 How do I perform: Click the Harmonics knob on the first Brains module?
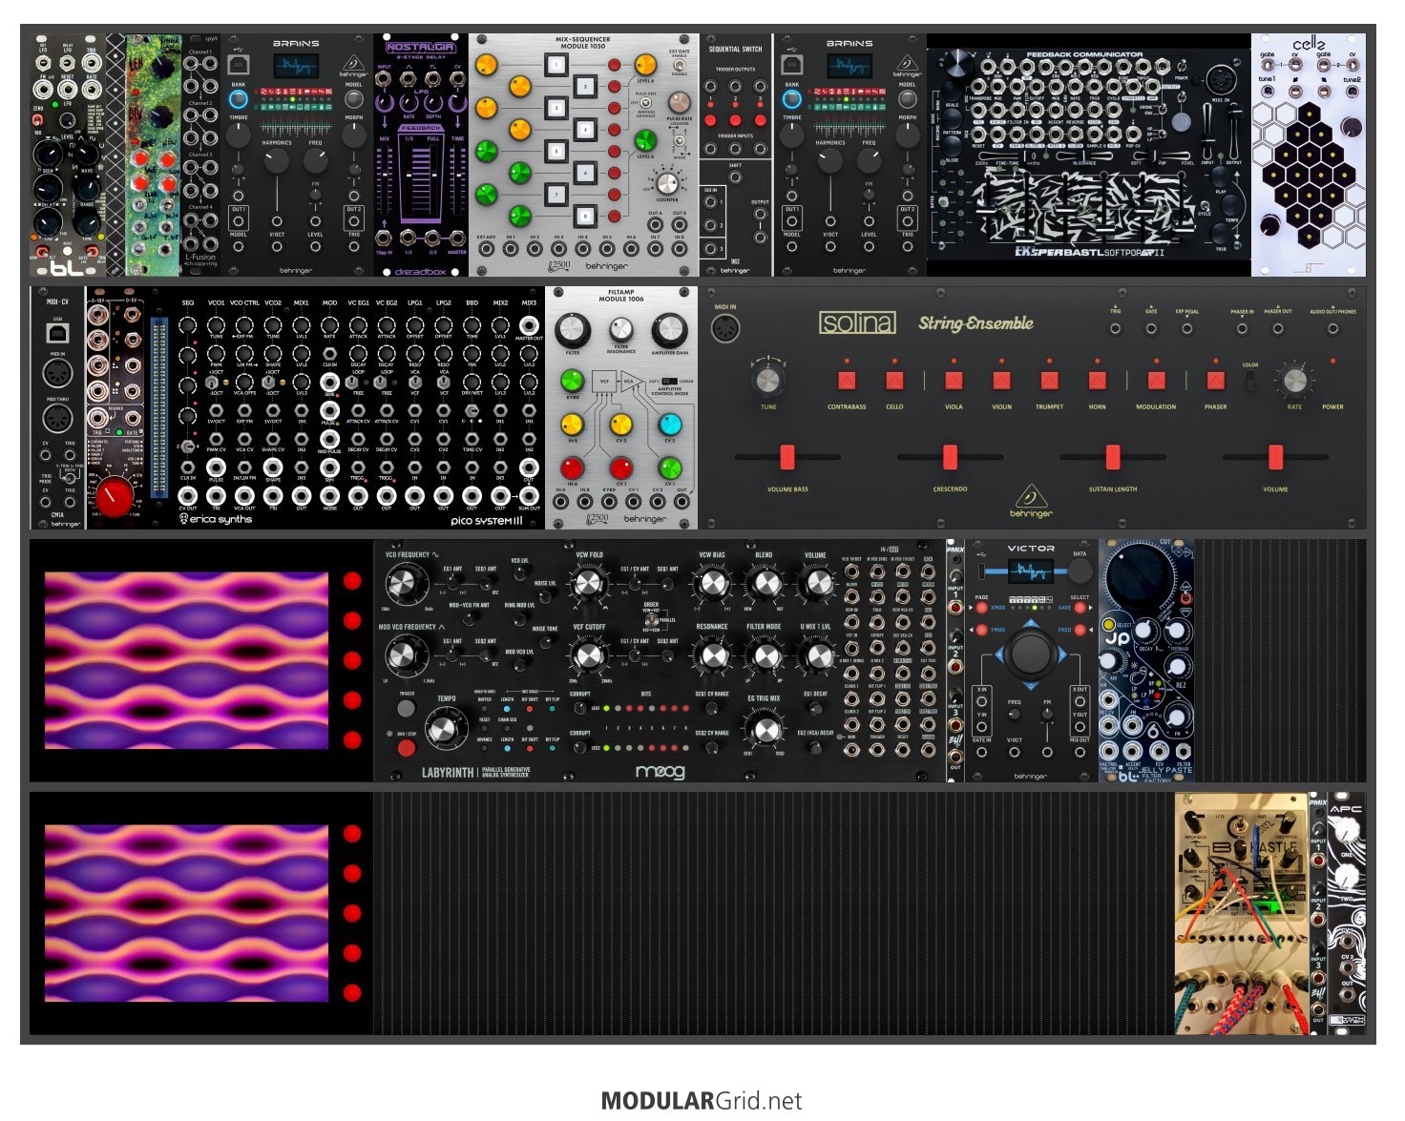tap(276, 161)
